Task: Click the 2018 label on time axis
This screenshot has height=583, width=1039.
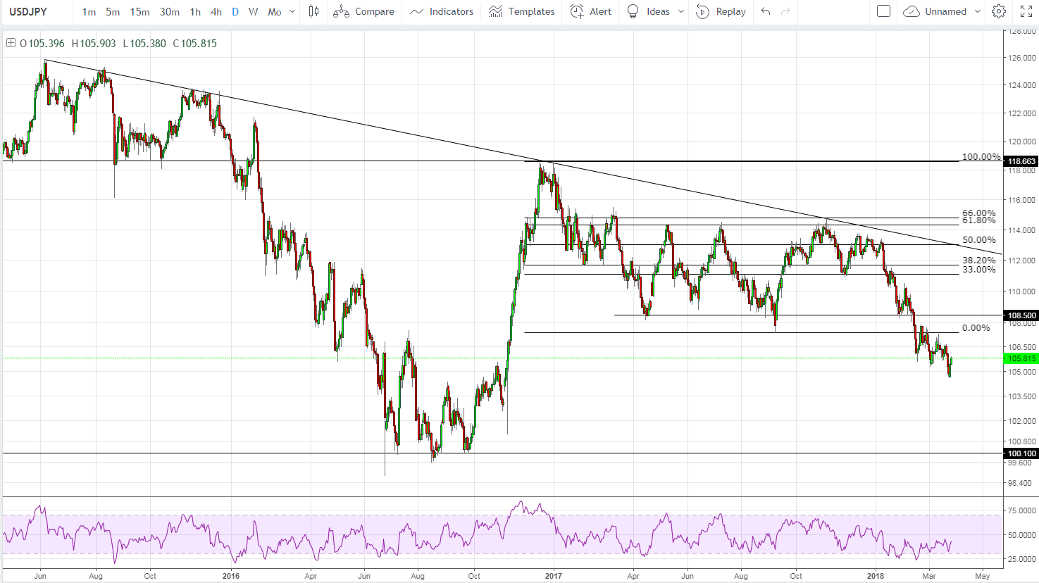Action: coord(876,576)
